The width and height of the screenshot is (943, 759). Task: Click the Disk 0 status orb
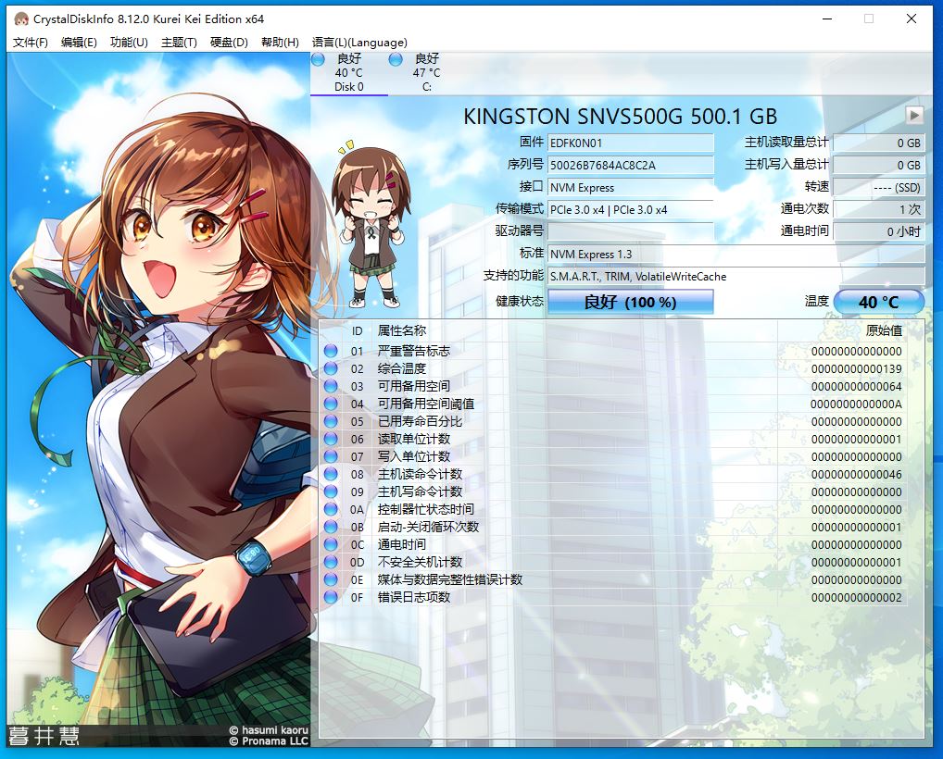(318, 59)
